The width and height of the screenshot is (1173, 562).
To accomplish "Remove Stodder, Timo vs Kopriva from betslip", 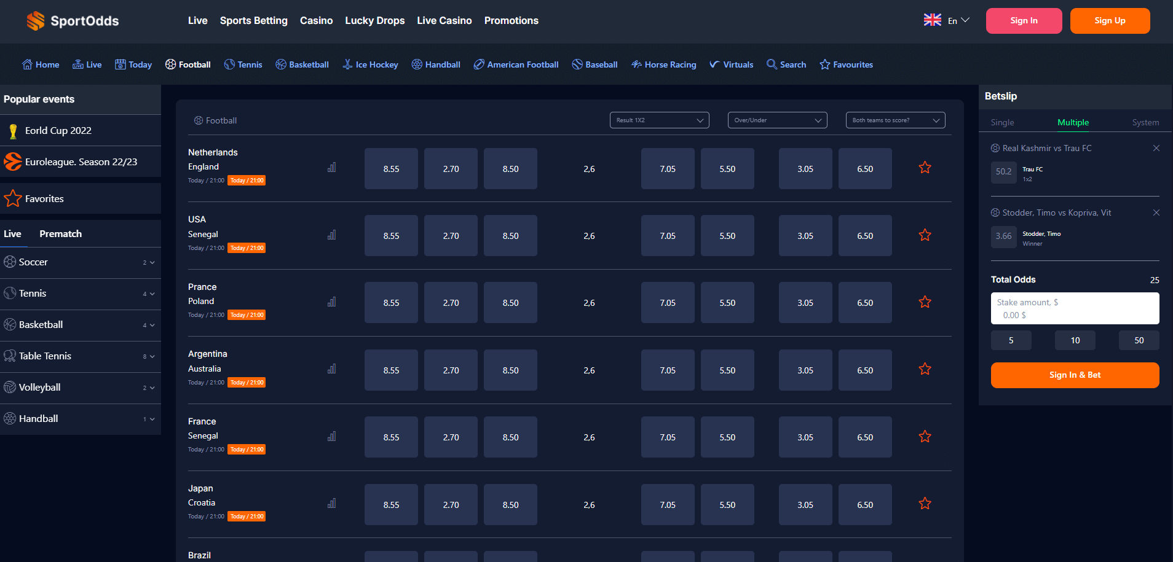I will 1156,213.
